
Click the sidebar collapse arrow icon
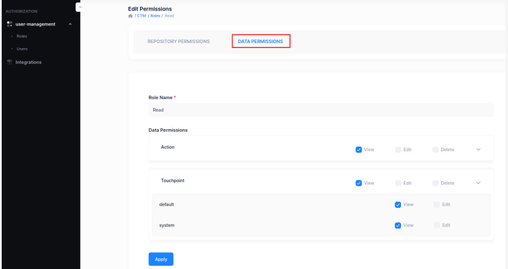click(x=80, y=7)
